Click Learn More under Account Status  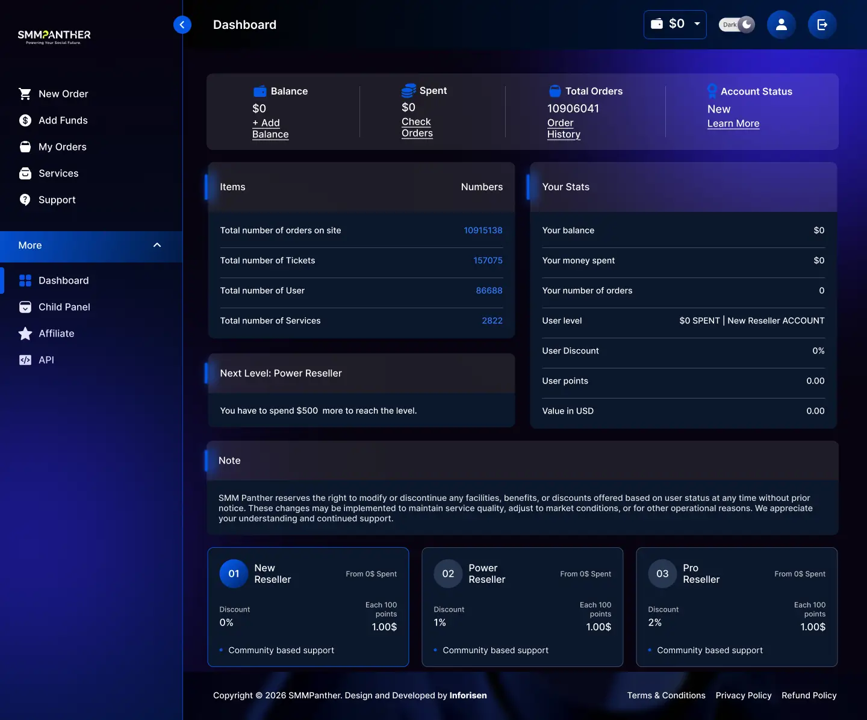point(733,123)
